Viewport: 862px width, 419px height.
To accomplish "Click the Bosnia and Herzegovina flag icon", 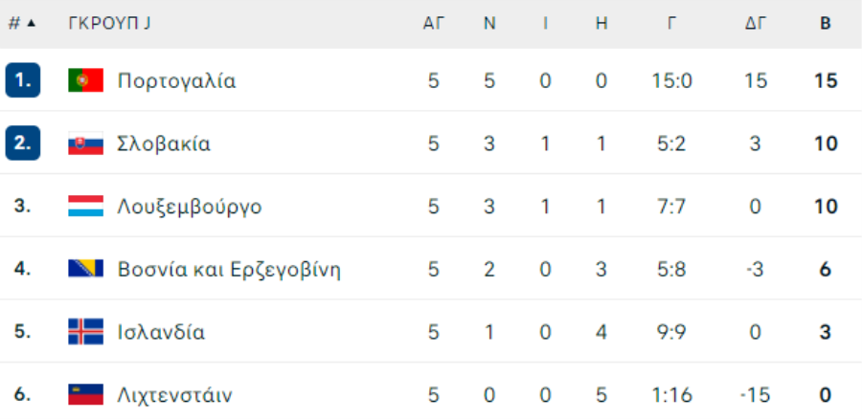I will click(86, 269).
